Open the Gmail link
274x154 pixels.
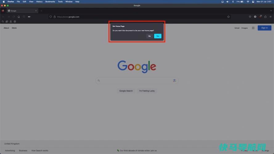click(237, 28)
